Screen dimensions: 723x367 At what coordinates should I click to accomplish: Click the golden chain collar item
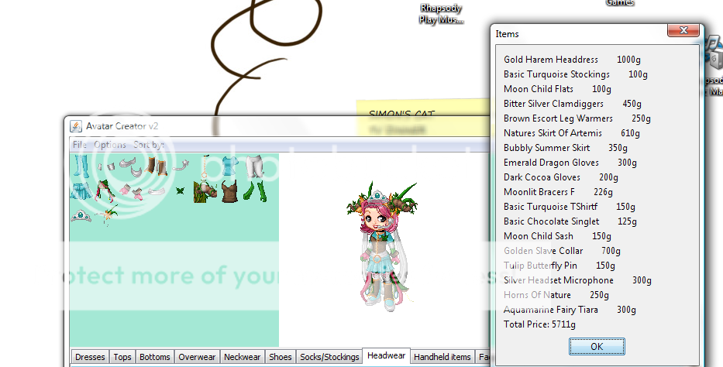[205, 167]
